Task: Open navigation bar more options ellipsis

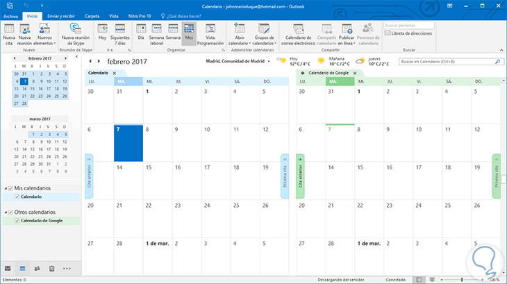Action: 67,269
